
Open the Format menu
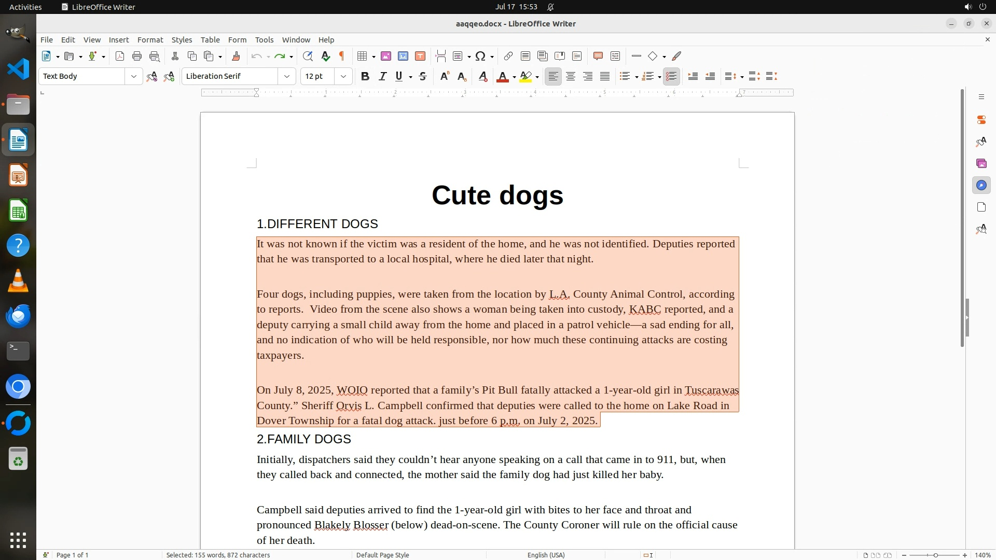(150, 40)
